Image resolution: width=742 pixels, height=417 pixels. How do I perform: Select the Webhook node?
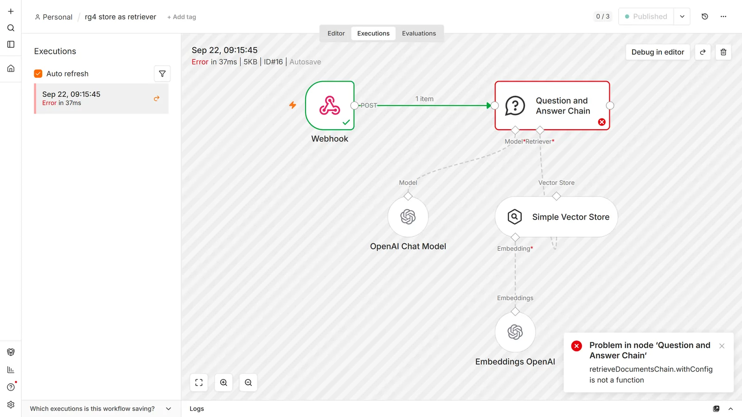click(330, 106)
